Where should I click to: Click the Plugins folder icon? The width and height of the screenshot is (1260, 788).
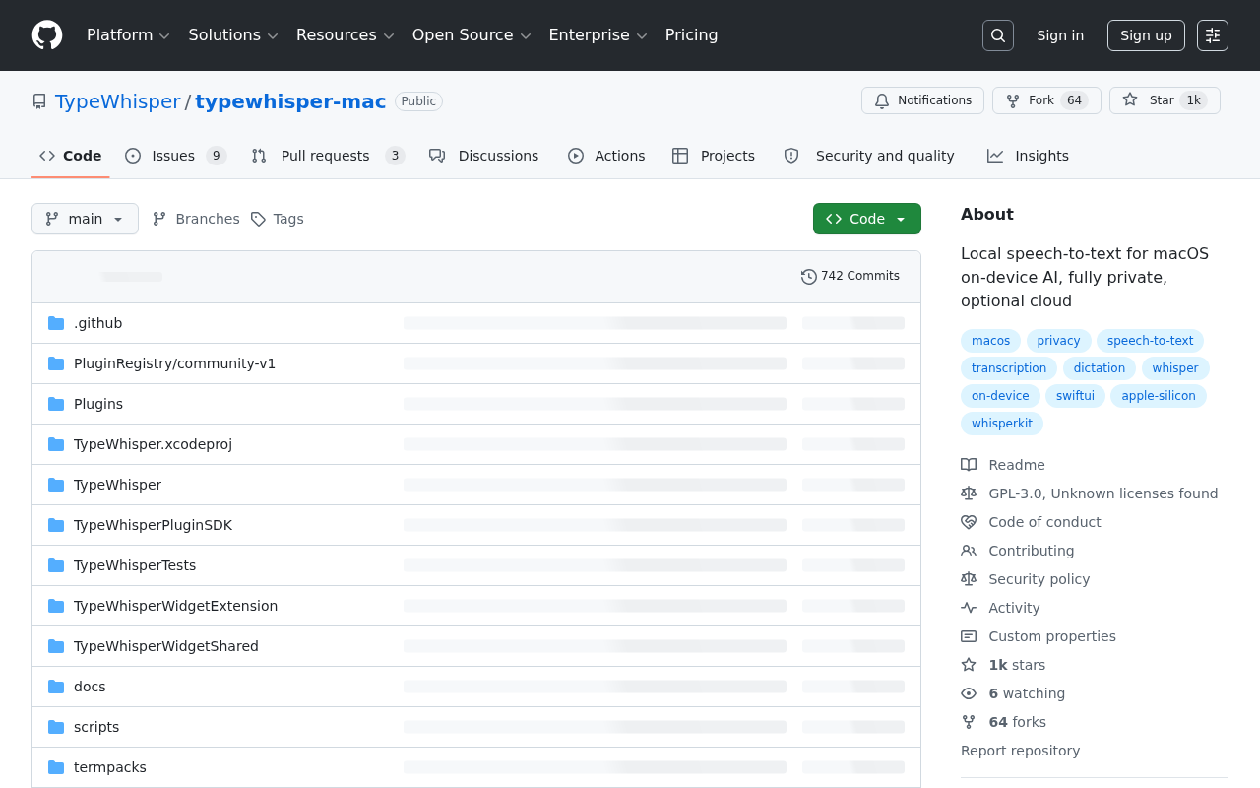tap(56, 404)
